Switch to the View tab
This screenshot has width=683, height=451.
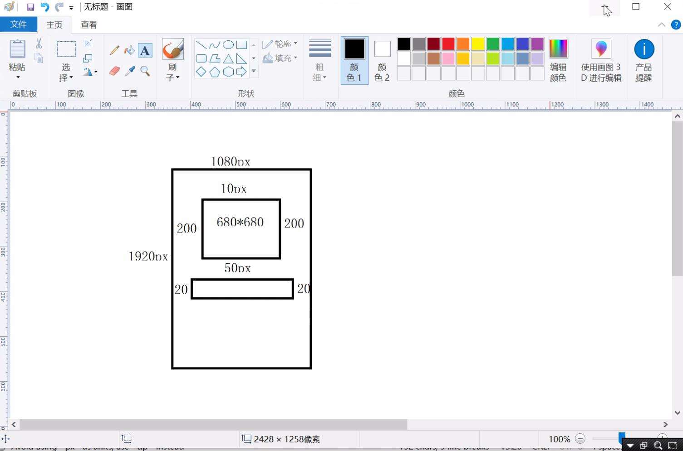coord(88,25)
